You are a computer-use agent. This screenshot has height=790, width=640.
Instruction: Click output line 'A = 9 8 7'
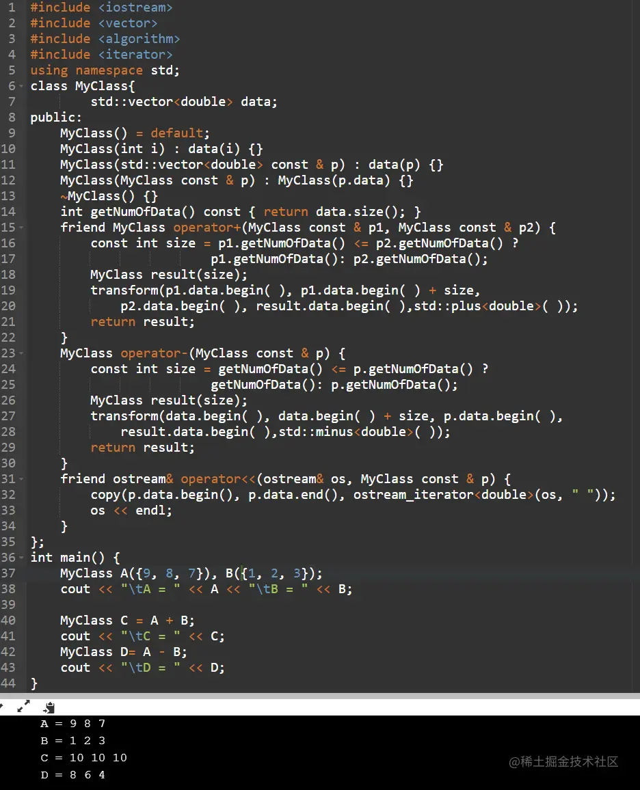coord(73,724)
